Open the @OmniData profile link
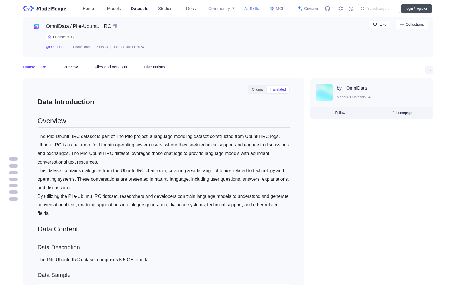 [55, 47]
